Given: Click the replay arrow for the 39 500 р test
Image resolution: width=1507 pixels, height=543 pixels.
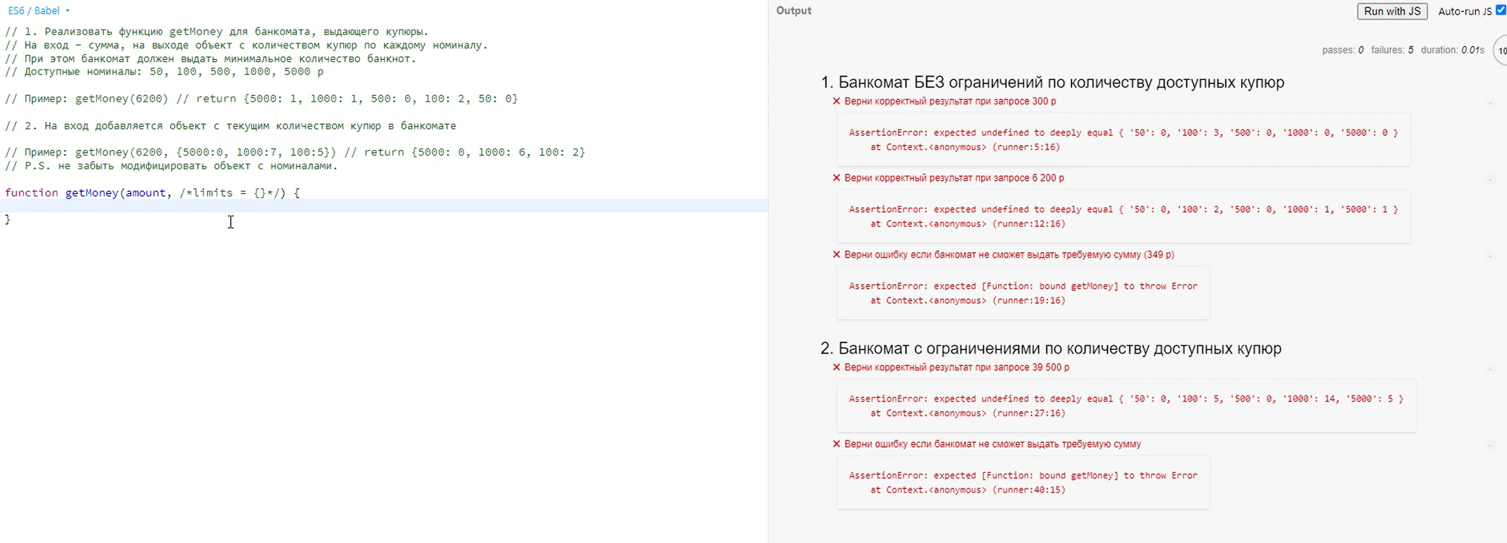Looking at the screenshot, I should pyautogui.click(x=1490, y=369).
